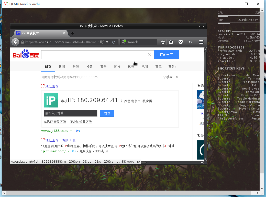Click QEMU viewer scroll left arrow
266x197 pixels.
tap(4, 193)
